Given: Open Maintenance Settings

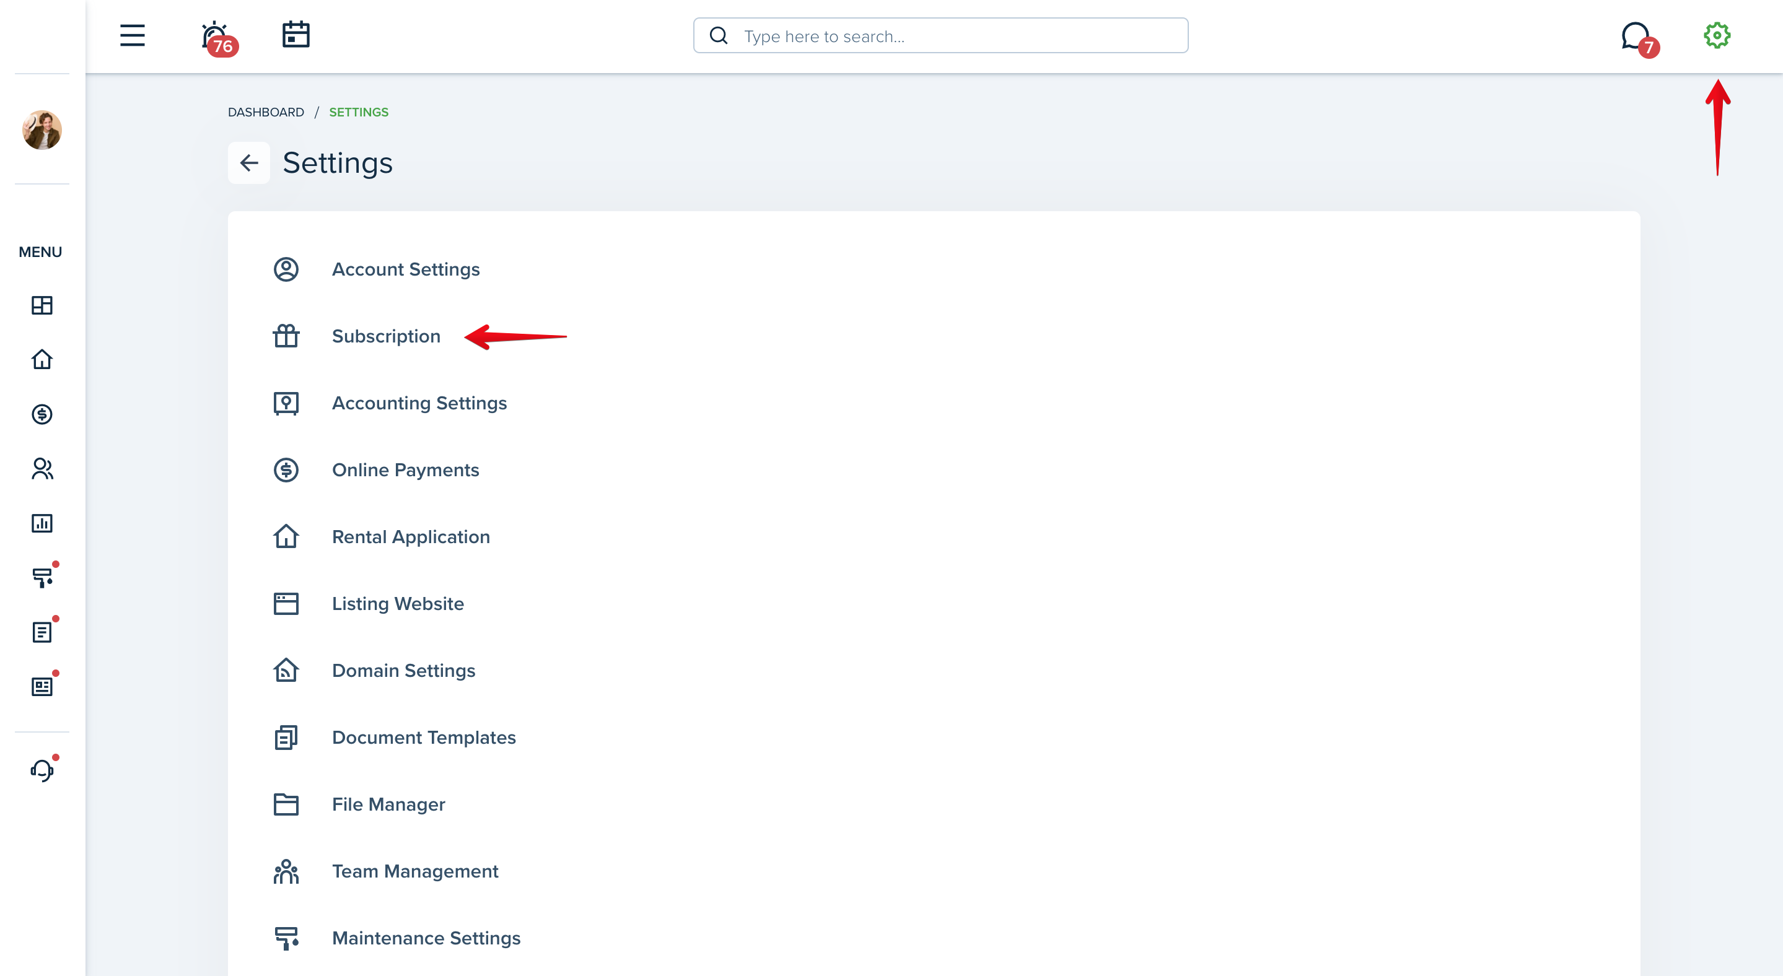Looking at the screenshot, I should coord(426,938).
